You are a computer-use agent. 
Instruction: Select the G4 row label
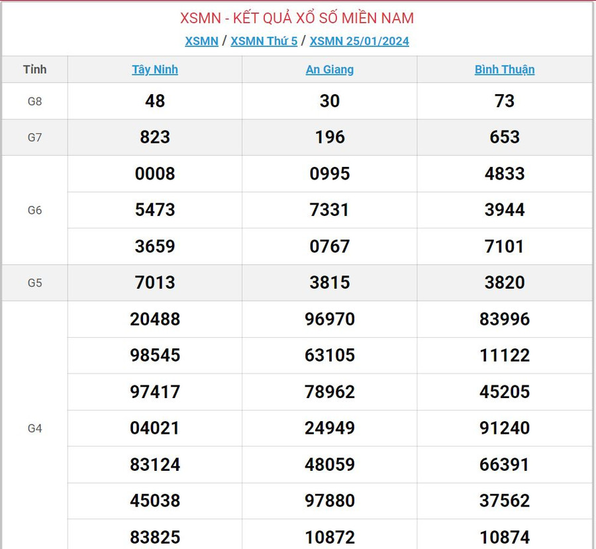pyautogui.click(x=34, y=428)
